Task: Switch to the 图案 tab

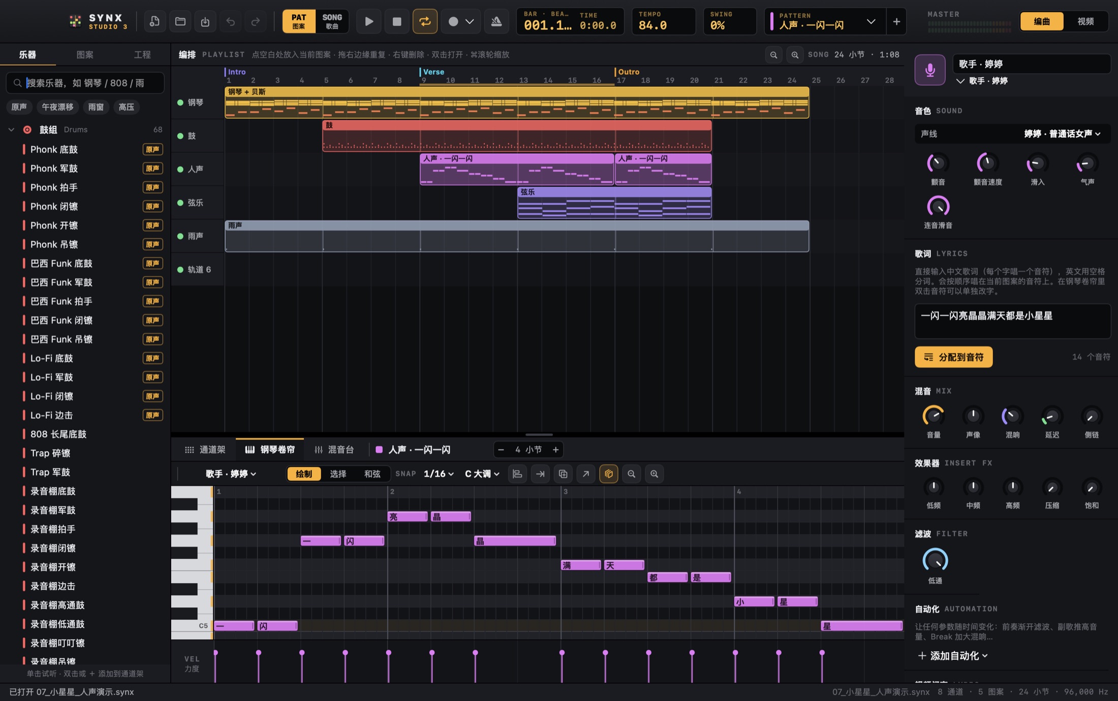Action: point(84,54)
